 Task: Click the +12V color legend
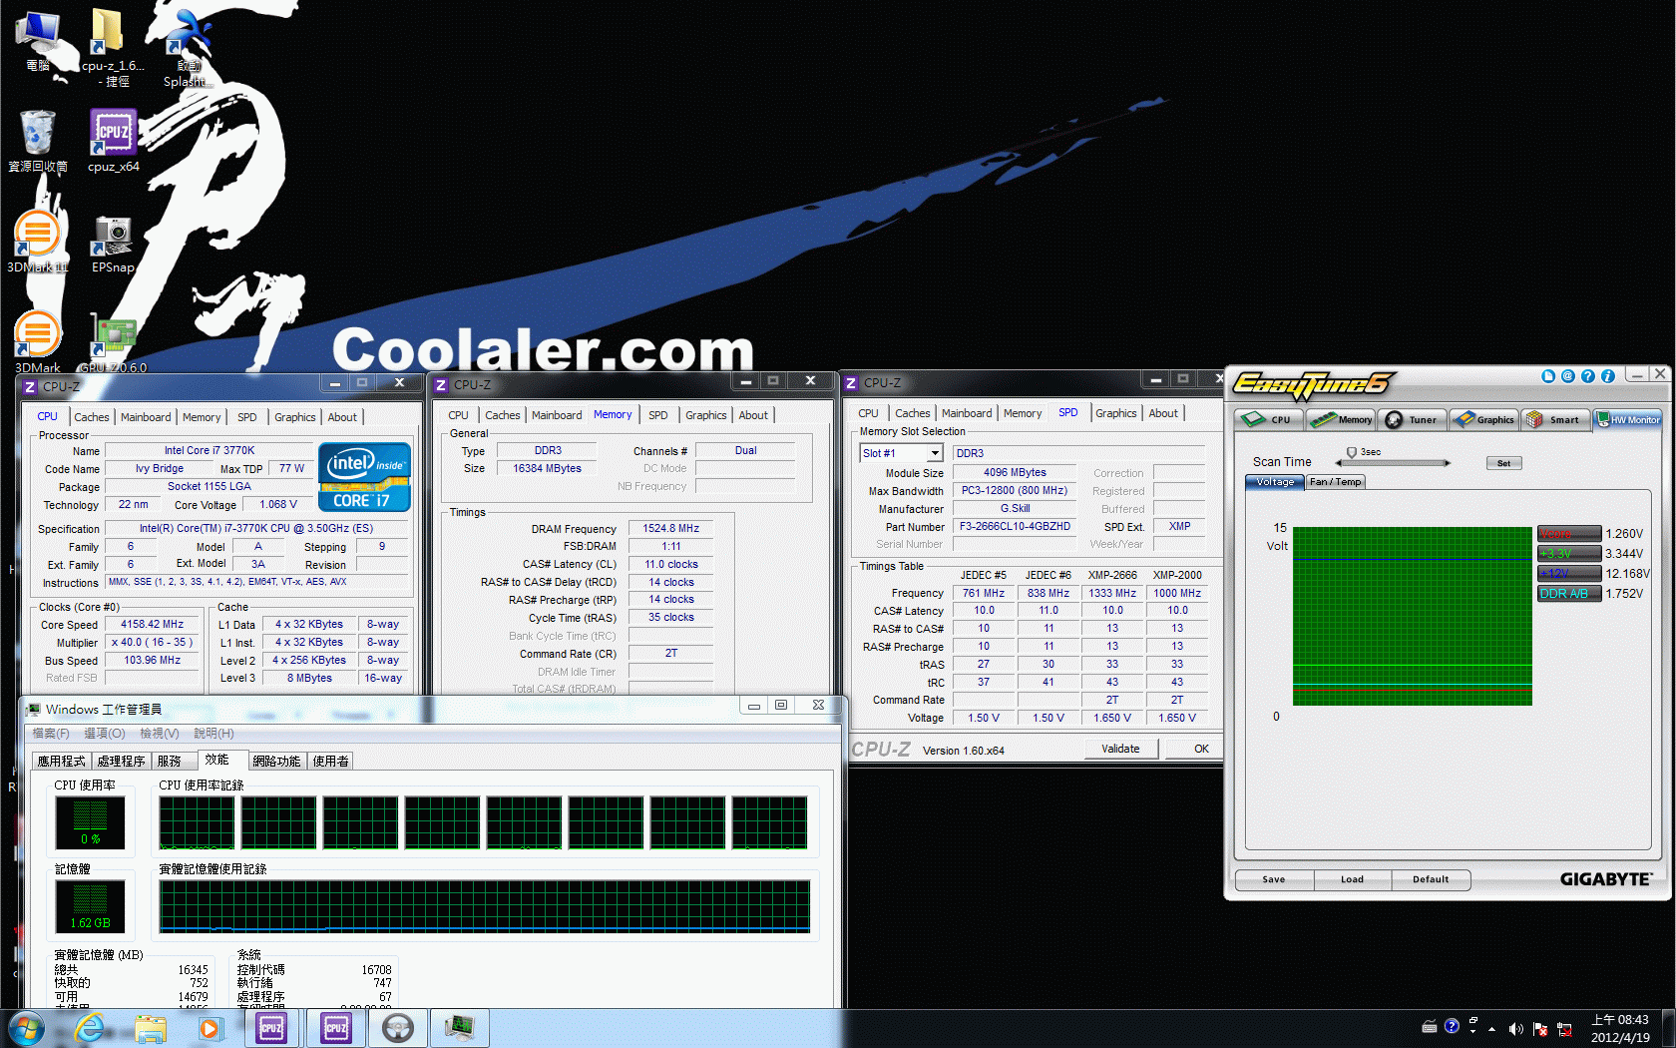1569,573
